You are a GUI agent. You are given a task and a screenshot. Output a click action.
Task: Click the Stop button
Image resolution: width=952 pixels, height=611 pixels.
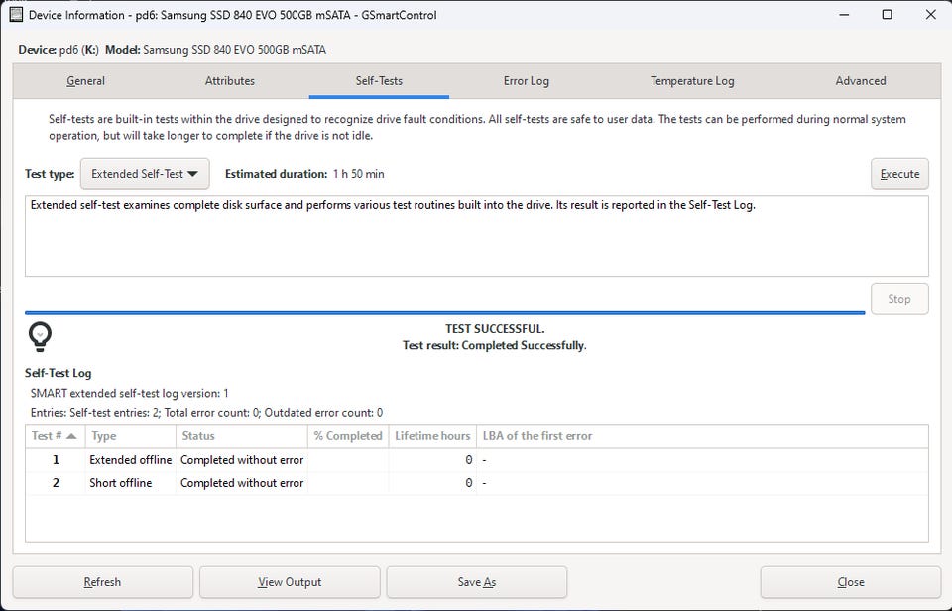coord(899,299)
